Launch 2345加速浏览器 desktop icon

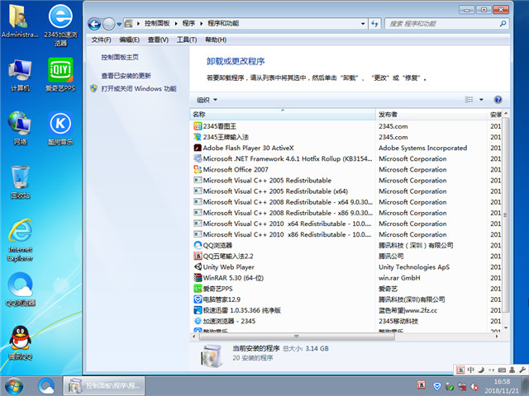pos(60,24)
